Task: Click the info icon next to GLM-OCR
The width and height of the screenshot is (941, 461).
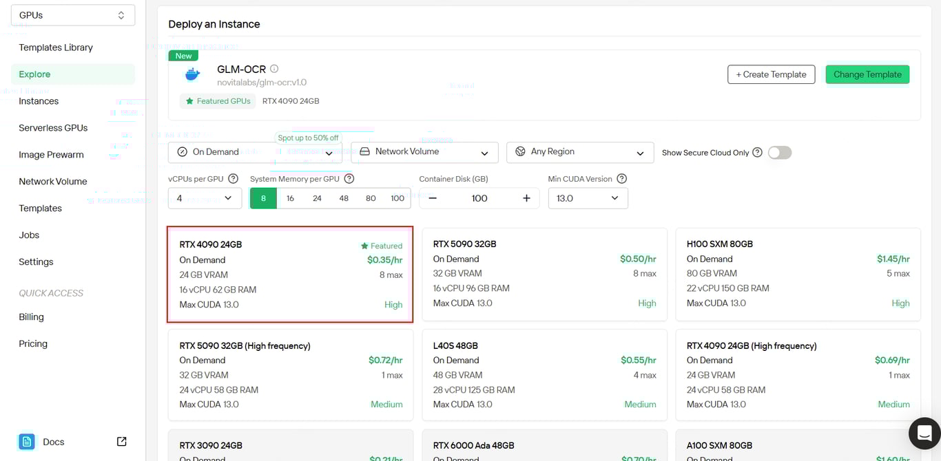Action: (x=274, y=69)
